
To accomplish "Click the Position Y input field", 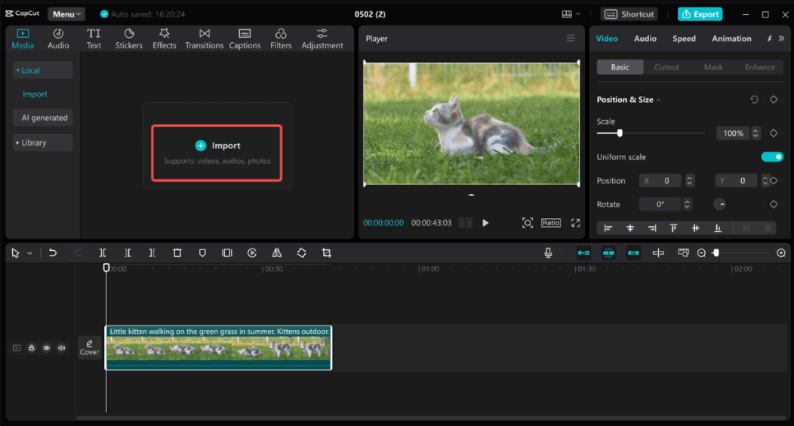I will (x=737, y=181).
